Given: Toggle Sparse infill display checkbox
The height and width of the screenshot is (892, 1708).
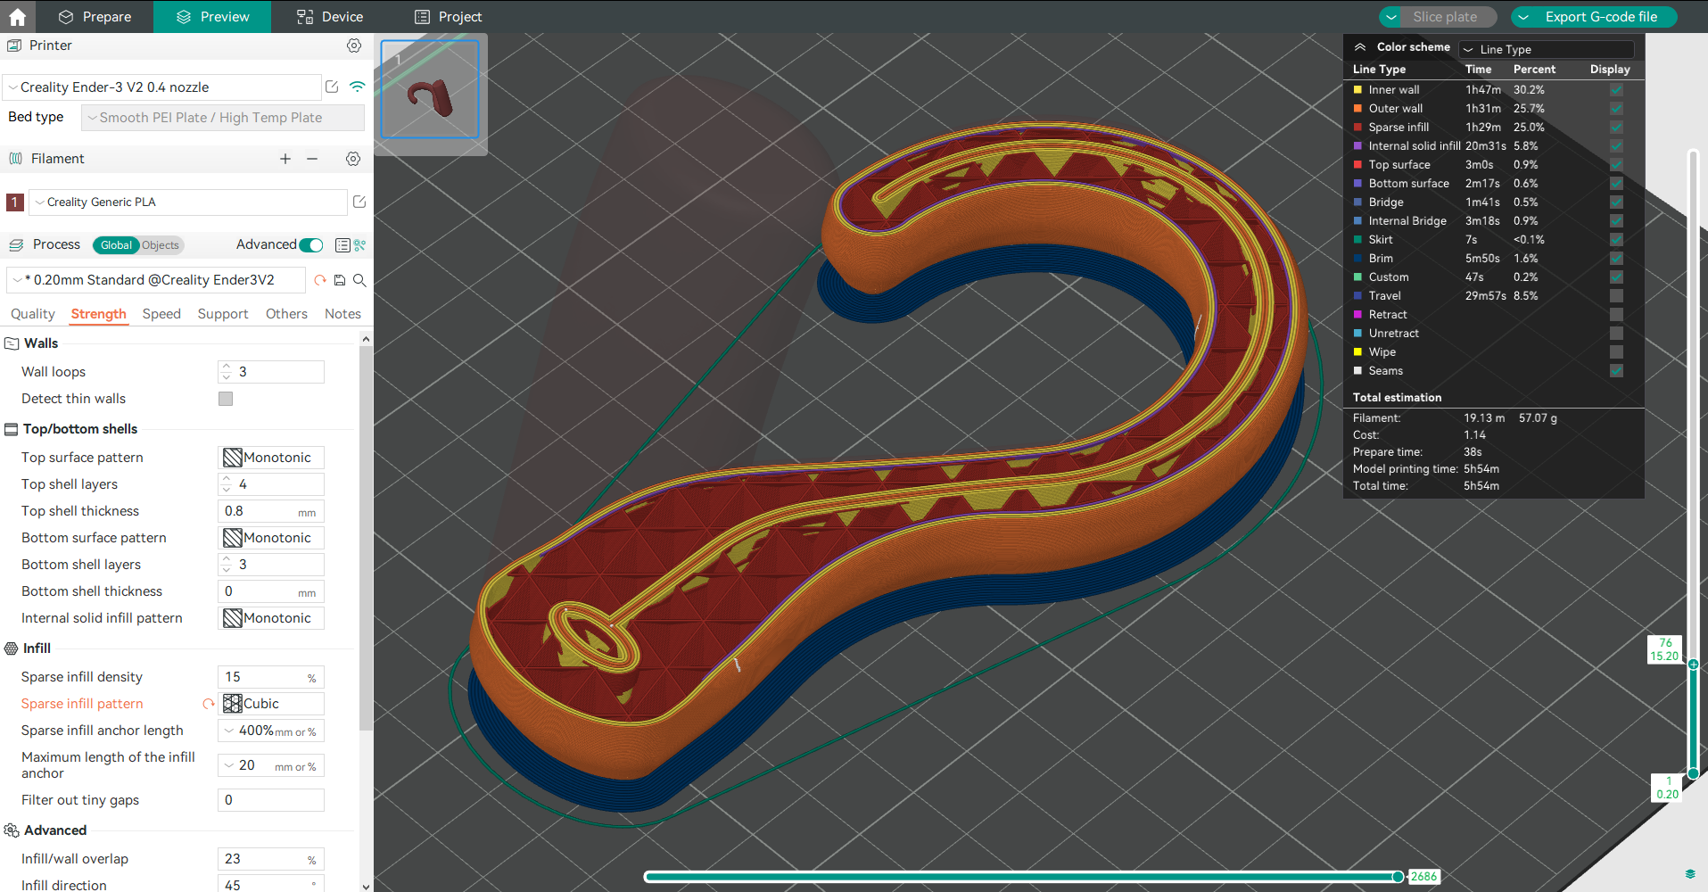Looking at the screenshot, I should click(1616, 128).
